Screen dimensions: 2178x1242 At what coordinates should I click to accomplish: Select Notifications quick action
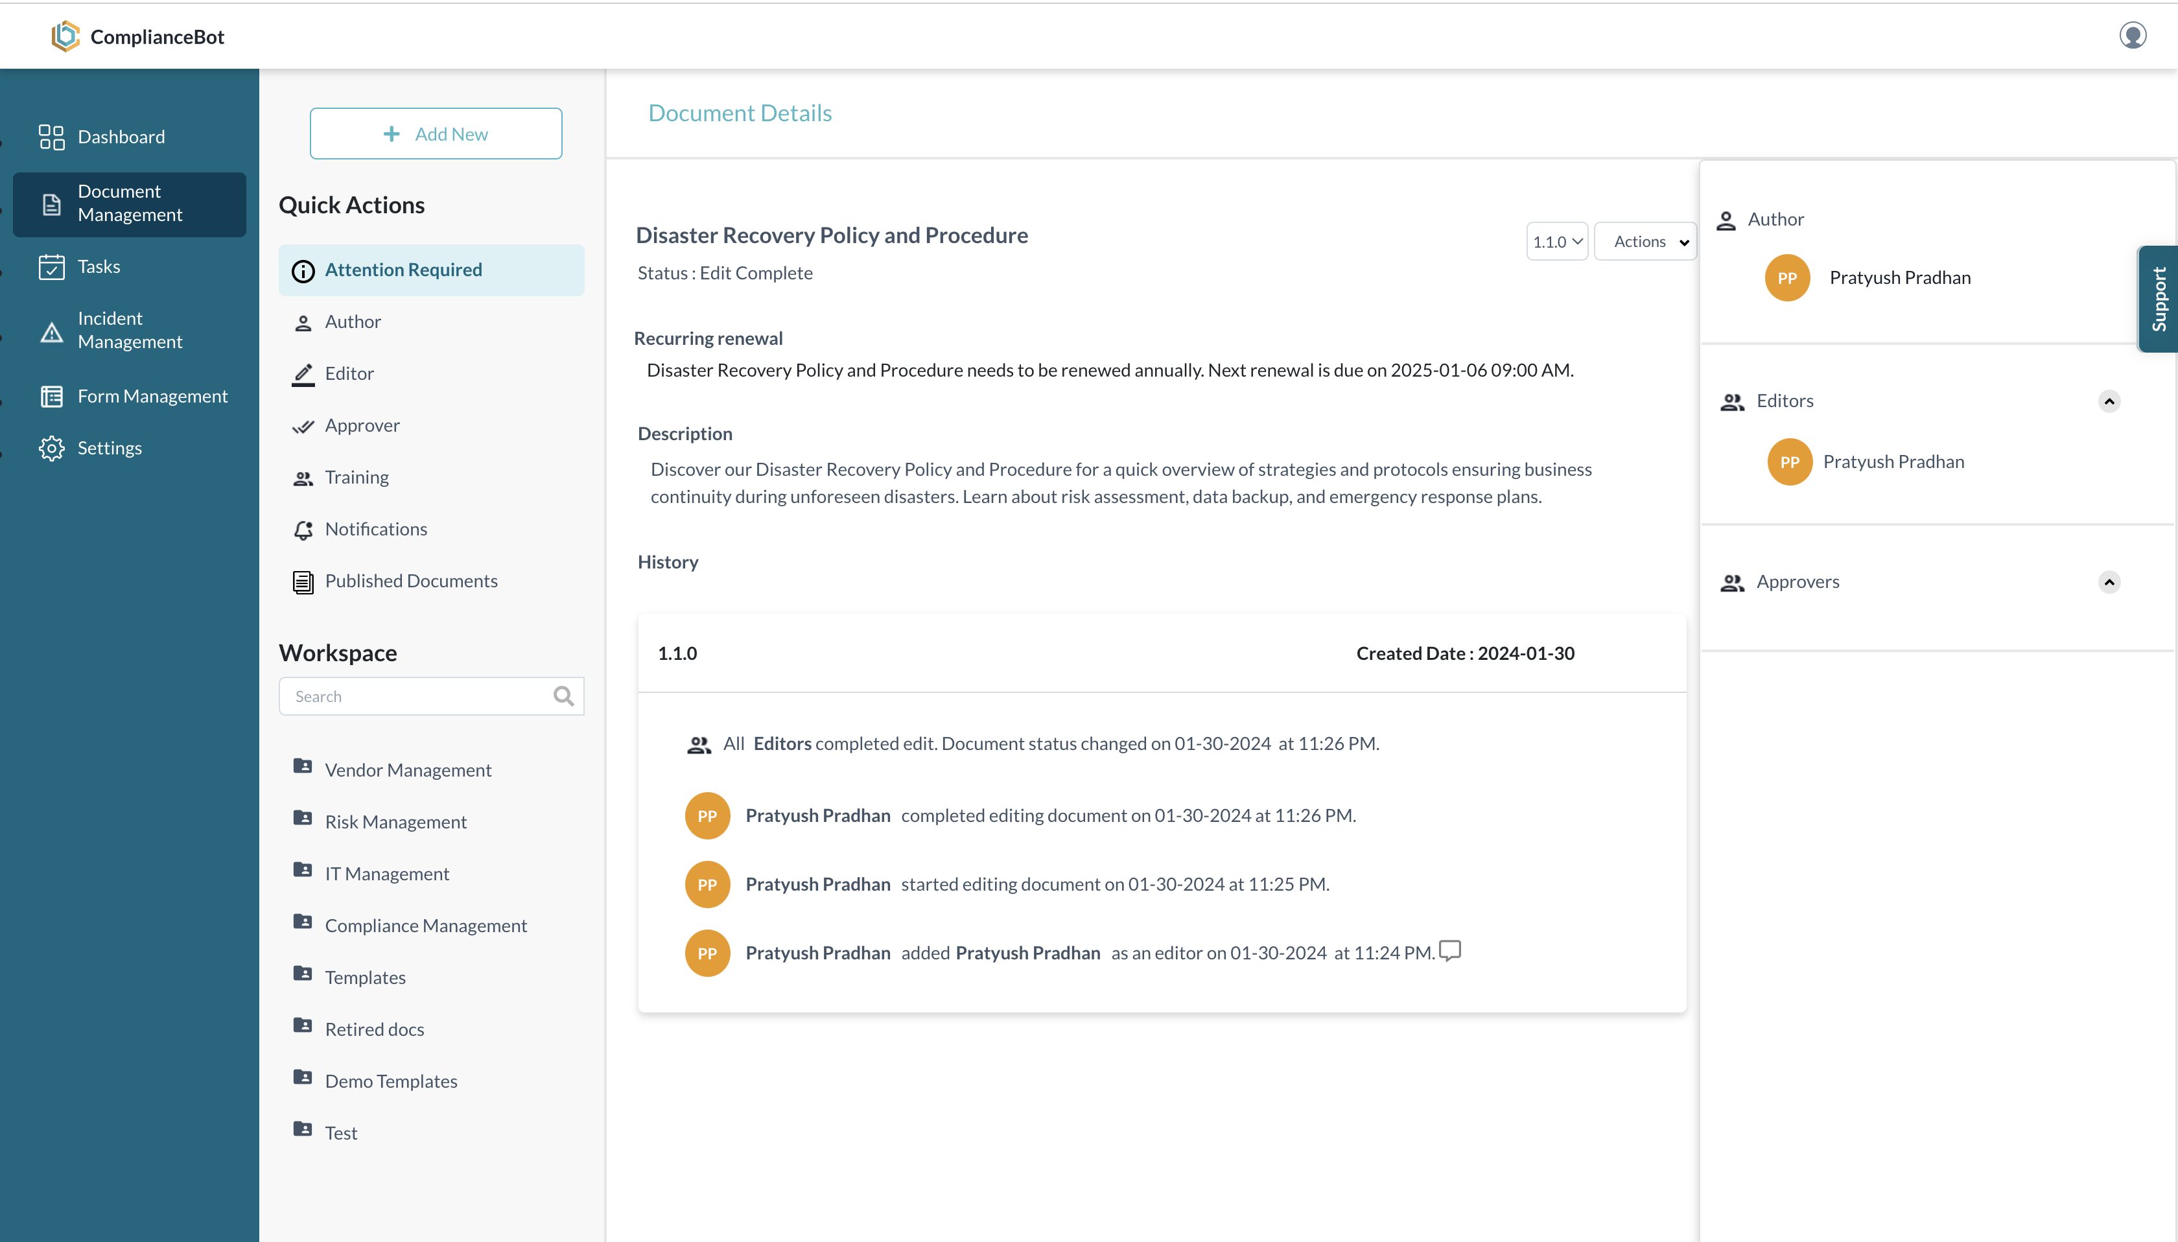375,529
